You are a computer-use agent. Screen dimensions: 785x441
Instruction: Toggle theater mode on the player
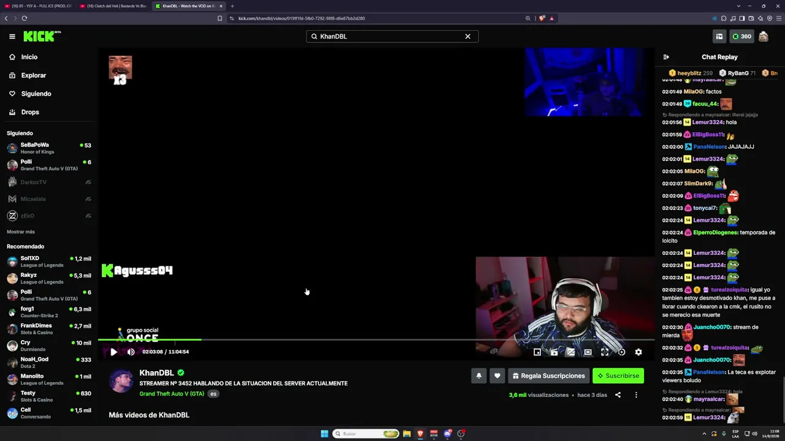tap(588, 352)
